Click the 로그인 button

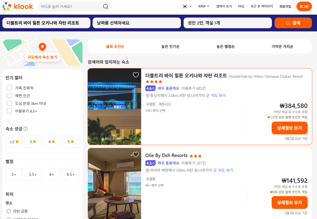click(304, 6)
